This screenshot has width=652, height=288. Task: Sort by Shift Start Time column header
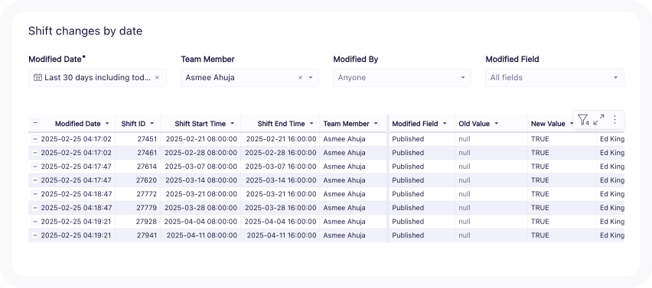200,124
